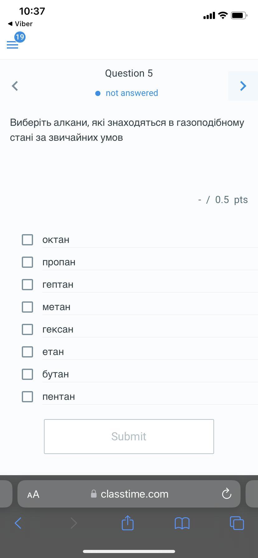This screenshot has width=258, height=558.
Task: Mark the бутан checkbox
Action: click(x=27, y=374)
